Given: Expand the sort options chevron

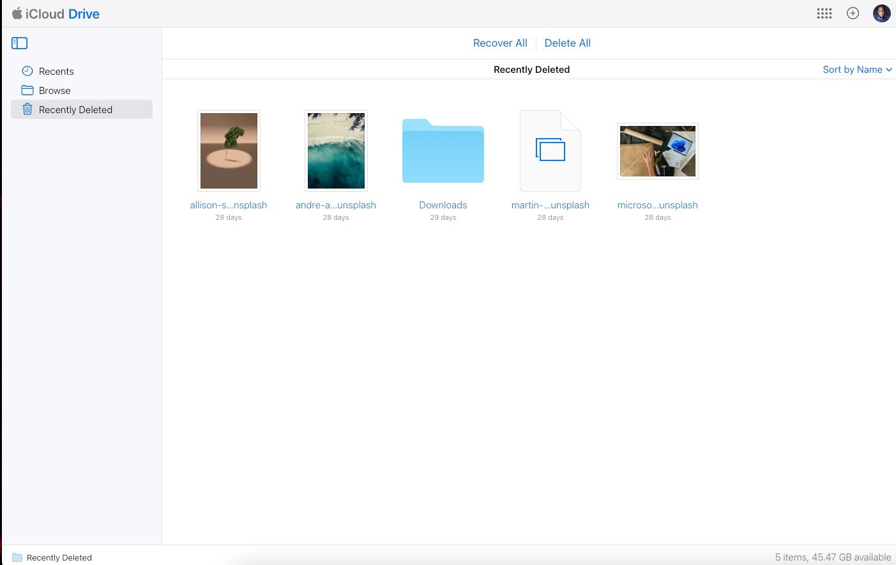Looking at the screenshot, I should (x=890, y=70).
